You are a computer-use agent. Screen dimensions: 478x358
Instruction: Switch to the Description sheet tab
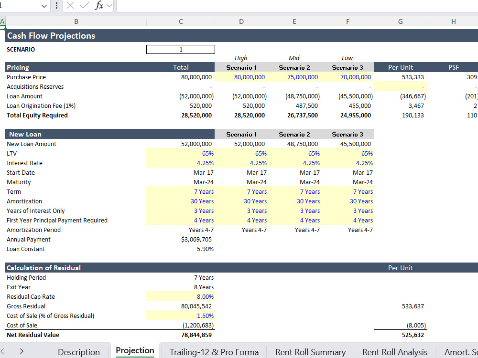[x=79, y=352]
